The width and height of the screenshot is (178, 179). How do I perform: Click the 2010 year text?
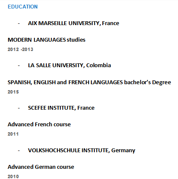[x=13, y=176]
